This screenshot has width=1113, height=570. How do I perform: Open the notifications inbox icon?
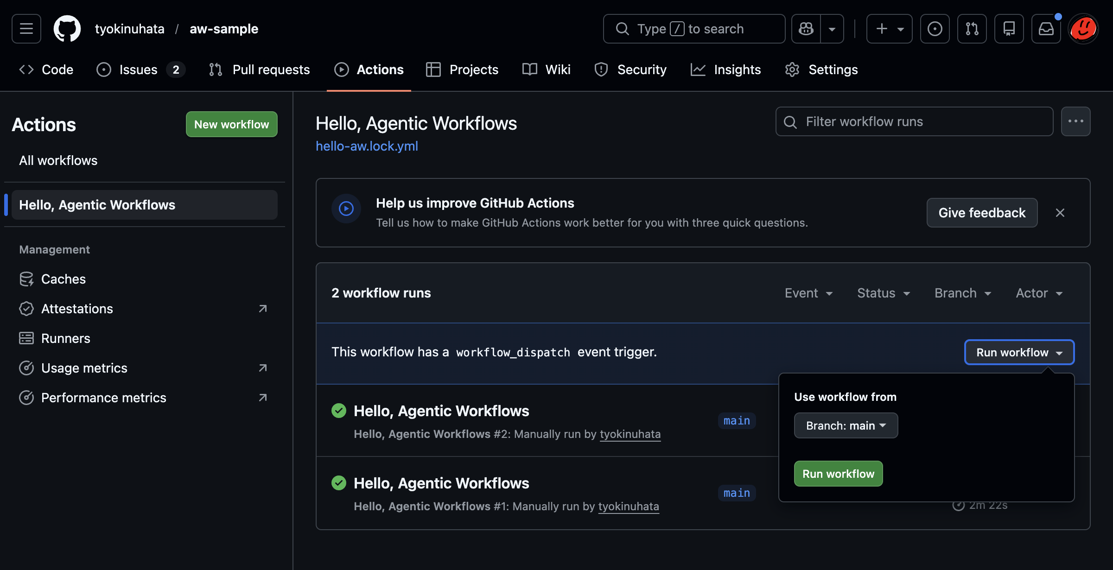pyautogui.click(x=1046, y=29)
